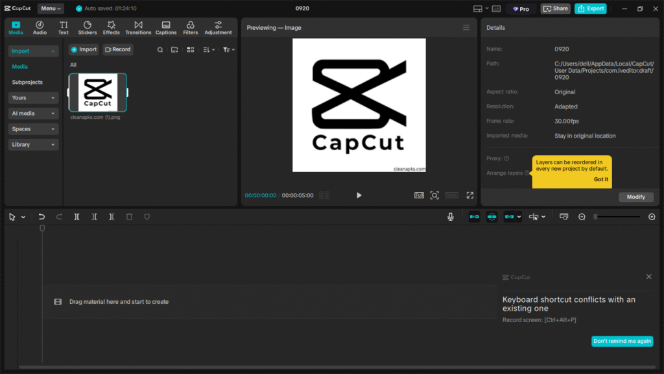The width and height of the screenshot is (664, 374).
Task: Click the Split clip tool
Action: point(77,217)
